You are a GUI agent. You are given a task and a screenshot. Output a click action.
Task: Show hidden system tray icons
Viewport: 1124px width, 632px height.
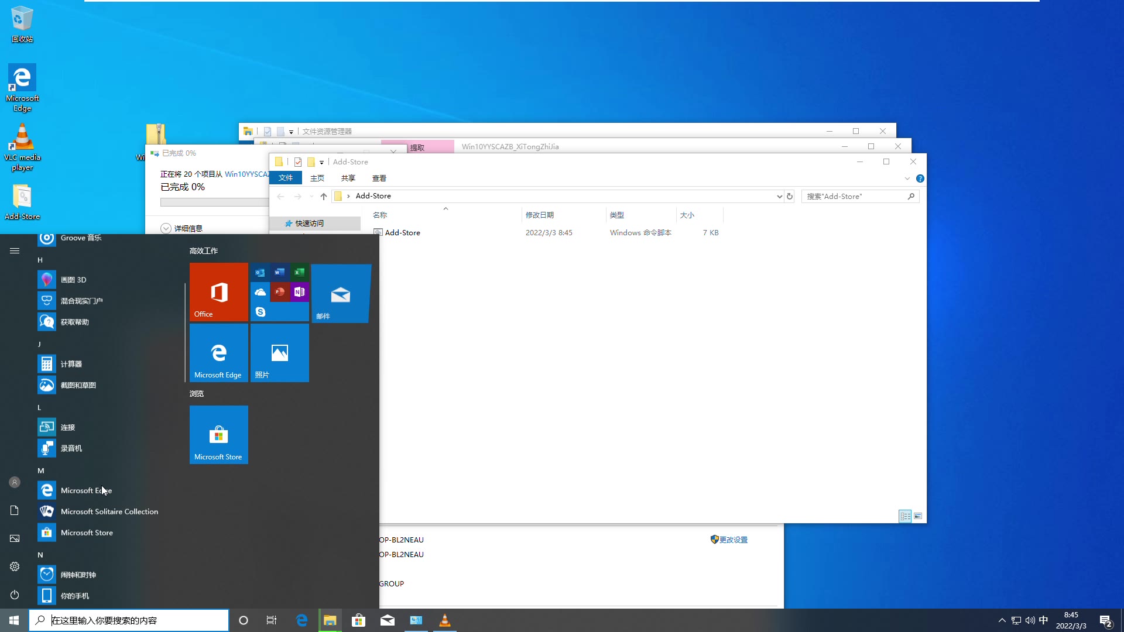point(1002,620)
